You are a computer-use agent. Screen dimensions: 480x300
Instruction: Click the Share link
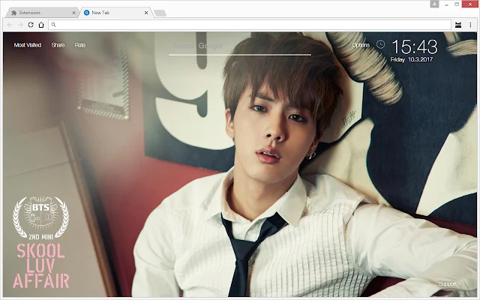click(58, 45)
